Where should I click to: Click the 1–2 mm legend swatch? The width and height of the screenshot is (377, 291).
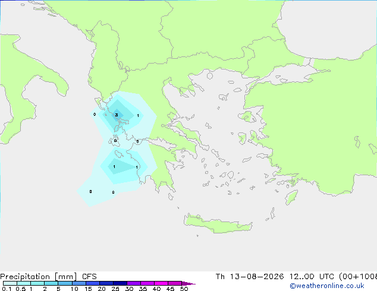pyautogui.click(x=37, y=283)
